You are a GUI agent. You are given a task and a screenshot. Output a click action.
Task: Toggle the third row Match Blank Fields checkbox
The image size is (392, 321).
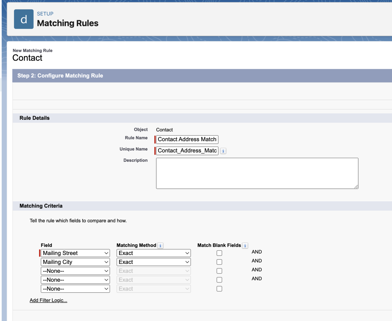point(219,271)
